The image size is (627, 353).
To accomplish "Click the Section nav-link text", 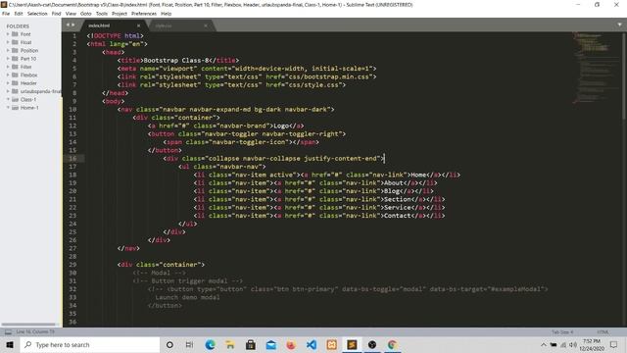I will point(398,199).
